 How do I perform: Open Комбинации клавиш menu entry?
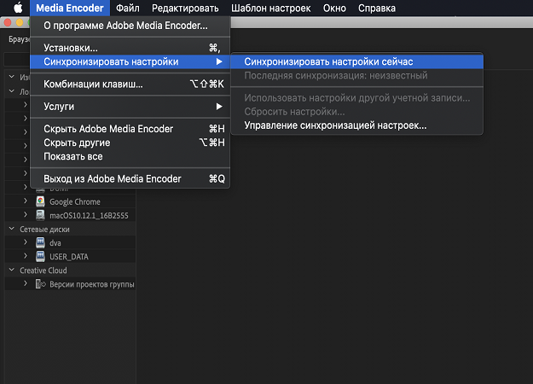tap(93, 84)
